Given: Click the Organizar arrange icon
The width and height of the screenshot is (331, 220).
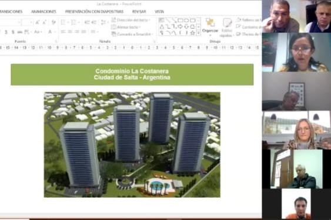Looking at the screenshot, I should click(x=210, y=26).
